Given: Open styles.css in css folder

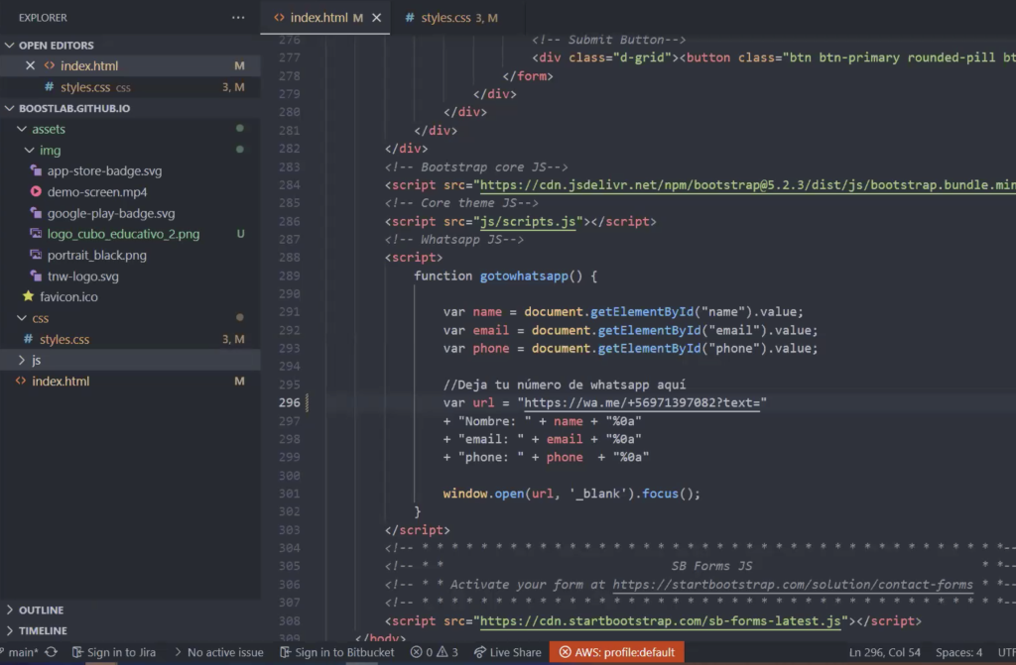Looking at the screenshot, I should coord(64,339).
